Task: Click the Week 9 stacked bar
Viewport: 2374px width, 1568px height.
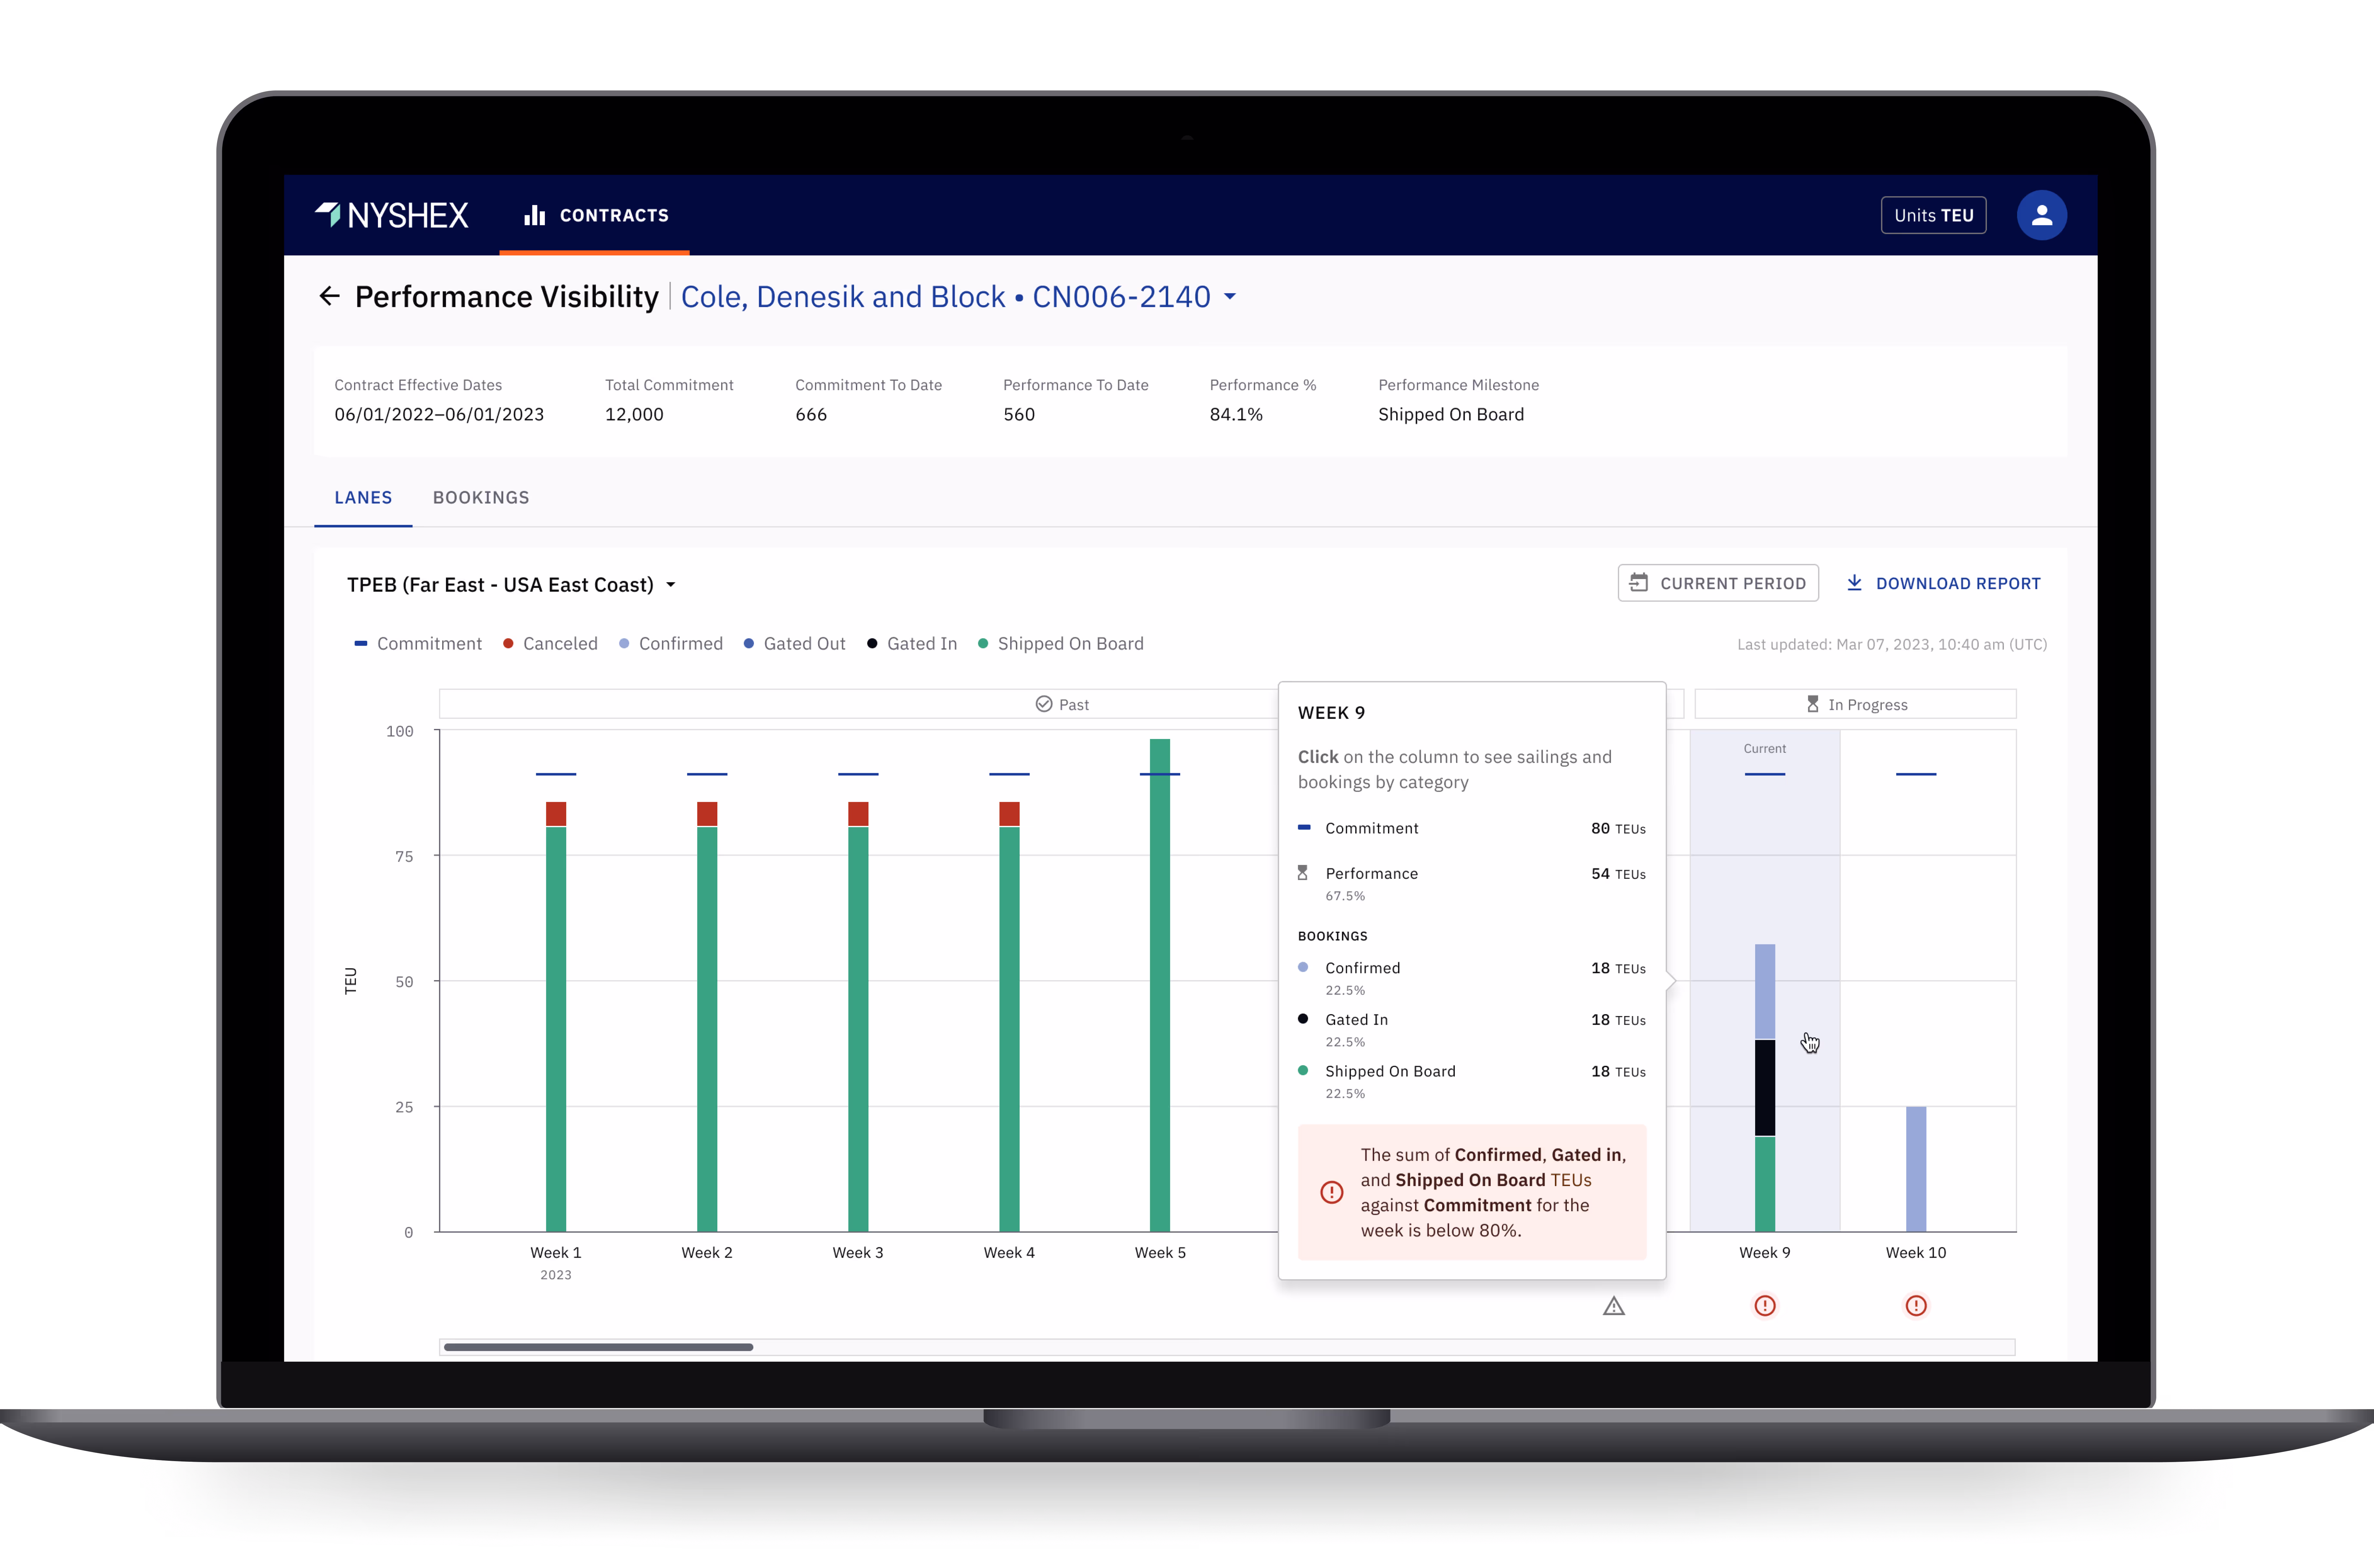Action: click(1765, 1088)
